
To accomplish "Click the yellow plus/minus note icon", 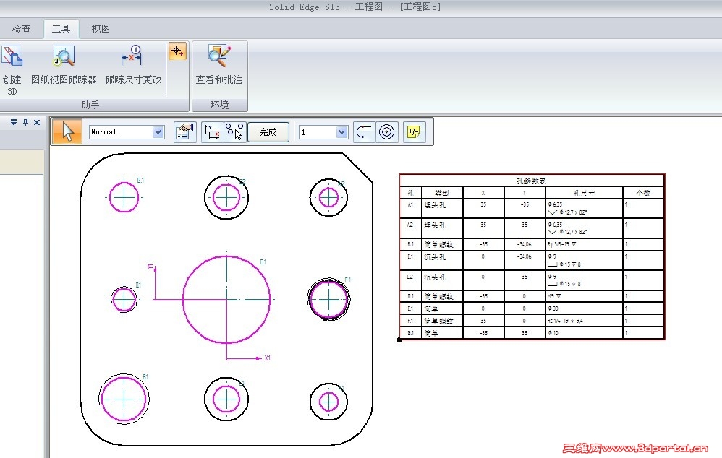I will pyautogui.click(x=414, y=132).
